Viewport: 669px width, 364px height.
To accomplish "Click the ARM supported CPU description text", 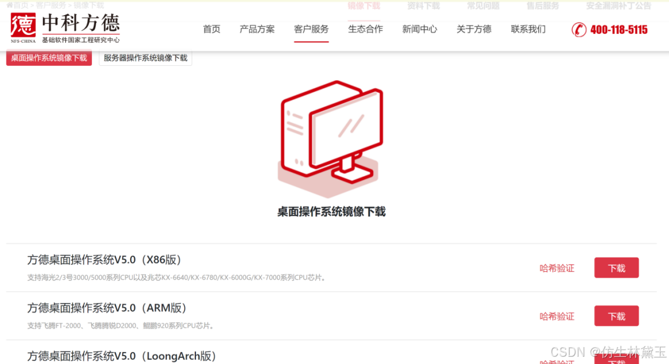I will click(121, 326).
